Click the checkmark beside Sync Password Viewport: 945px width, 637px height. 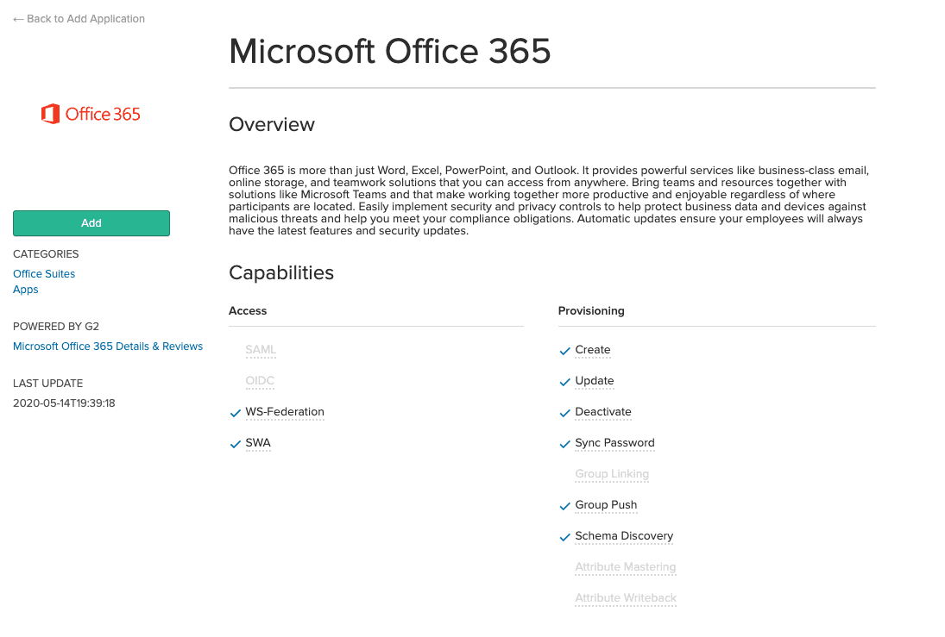[564, 444]
